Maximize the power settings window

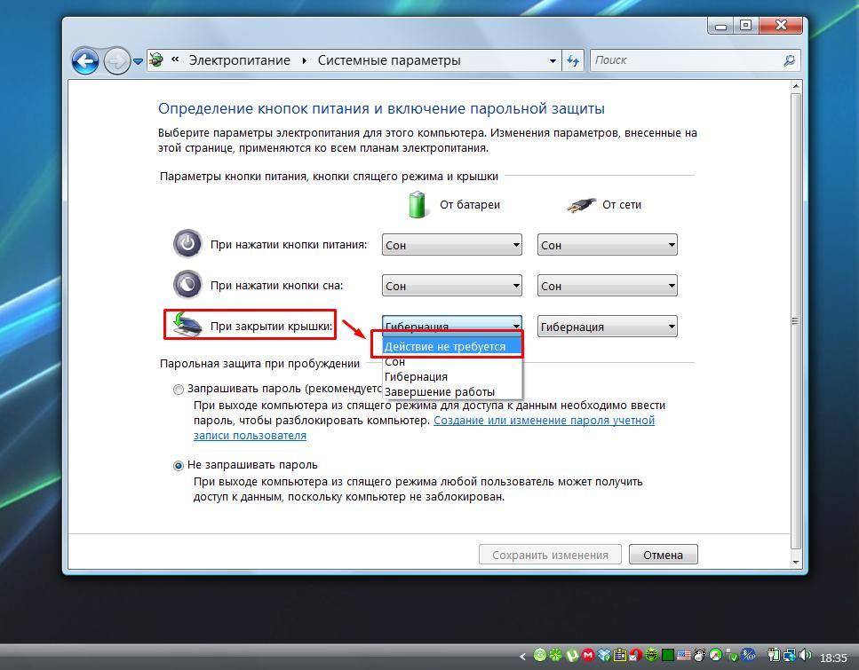[745, 25]
